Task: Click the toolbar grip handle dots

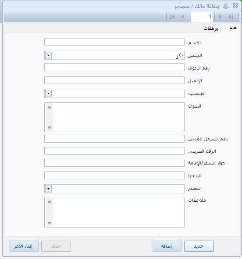Action: point(238,17)
